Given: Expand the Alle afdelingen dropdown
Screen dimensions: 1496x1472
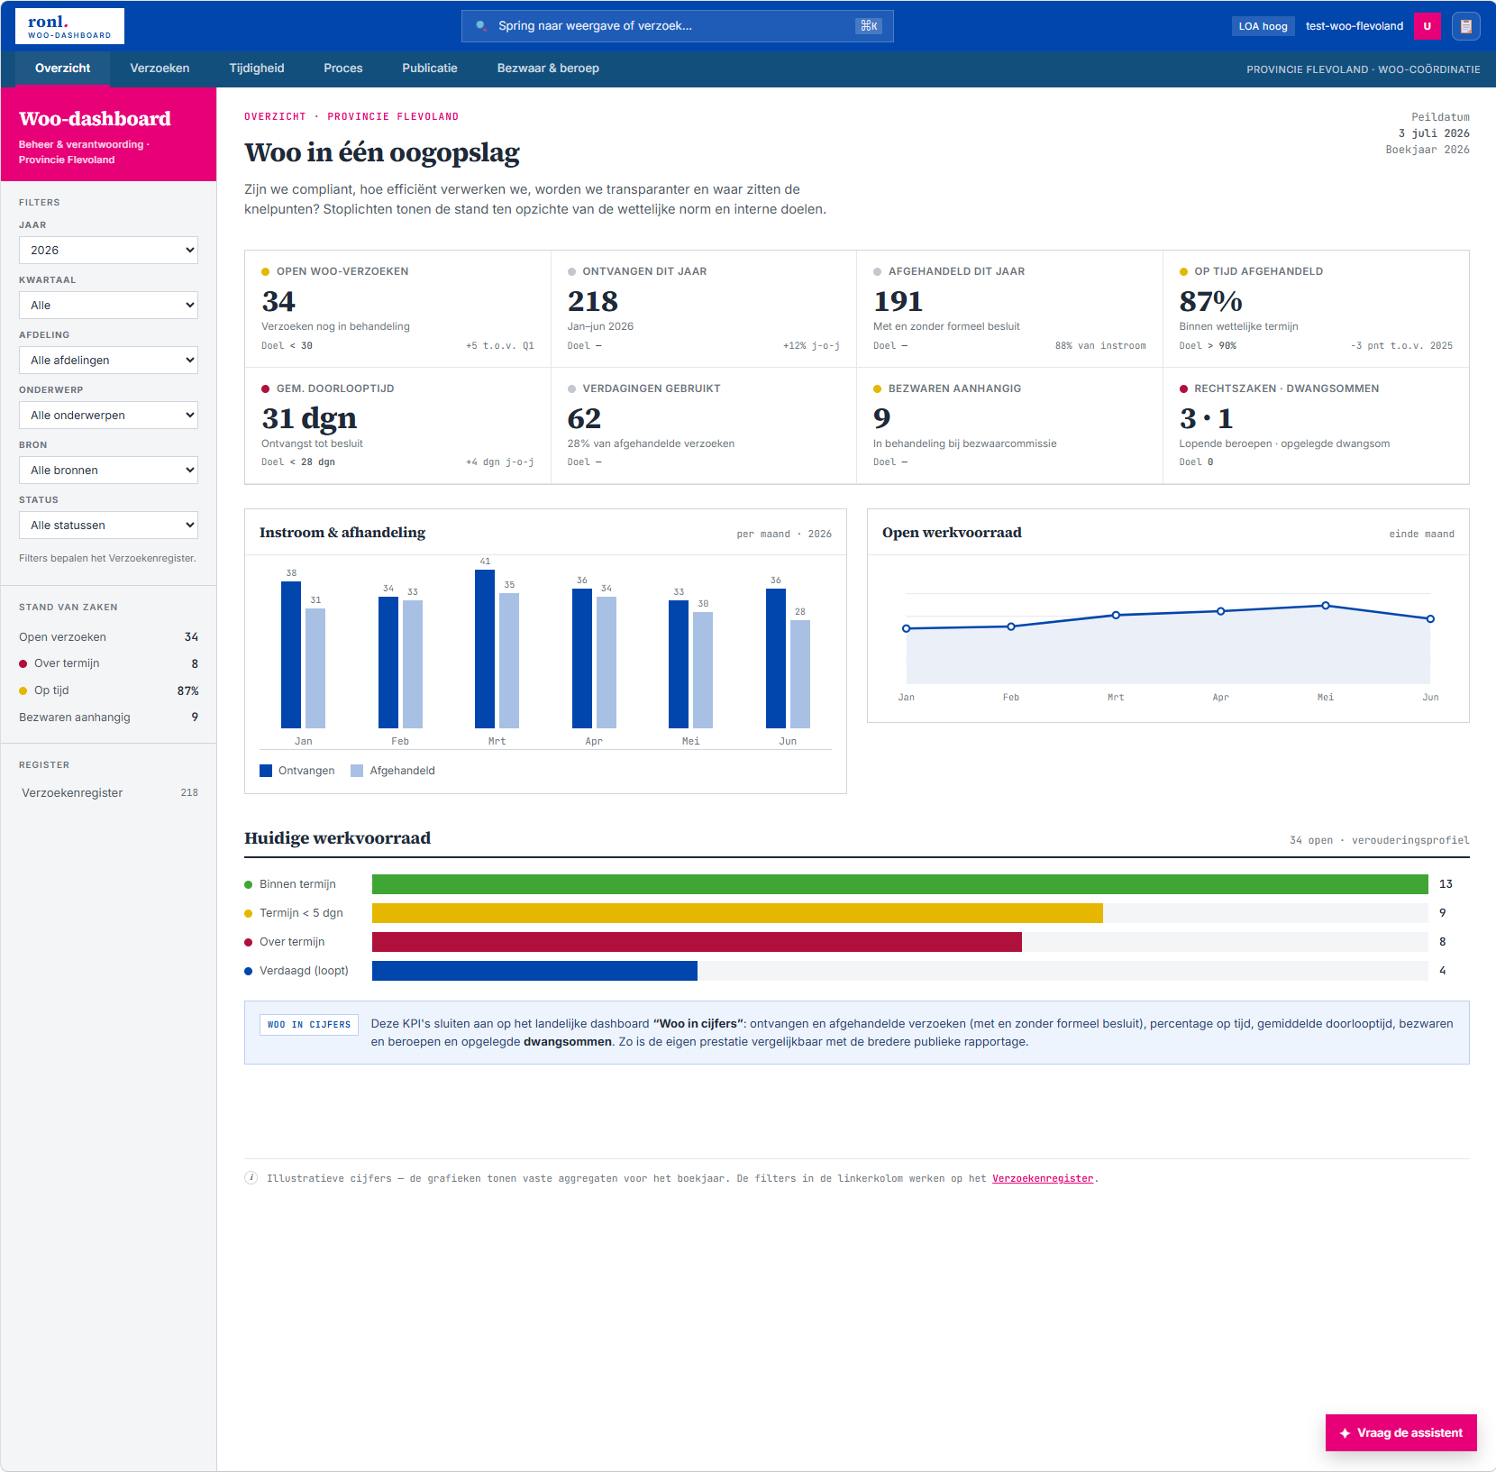Looking at the screenshot, I should 108,361.
